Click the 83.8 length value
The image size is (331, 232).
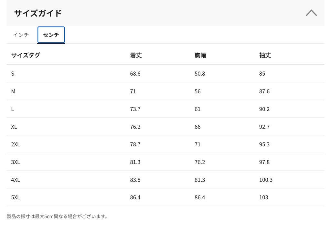coord(135,180)
